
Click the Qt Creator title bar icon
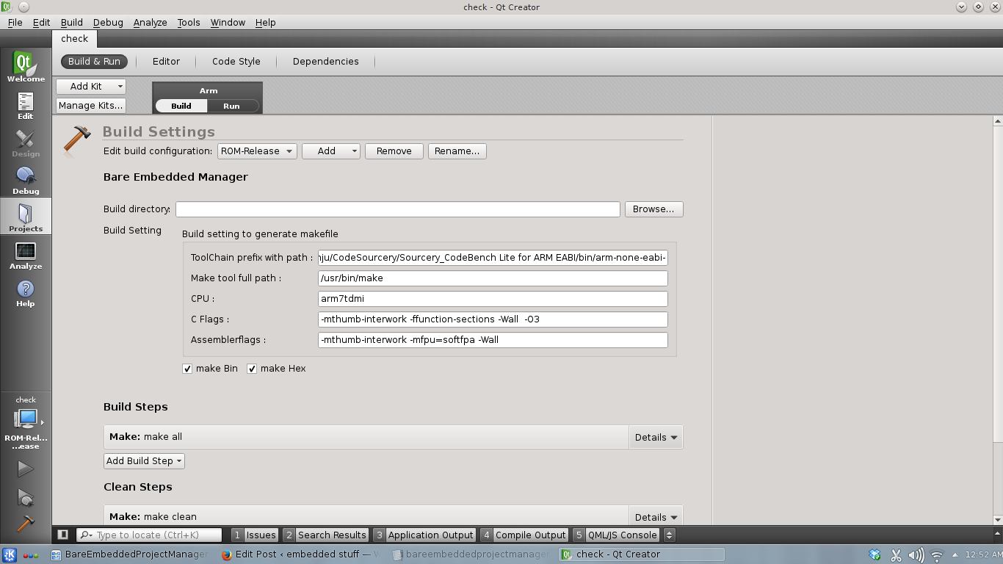click(x=7, y=7)
